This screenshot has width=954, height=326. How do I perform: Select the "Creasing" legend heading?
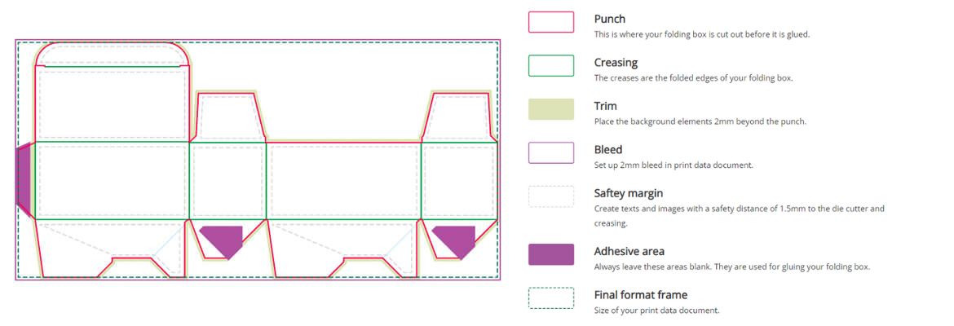616,63
